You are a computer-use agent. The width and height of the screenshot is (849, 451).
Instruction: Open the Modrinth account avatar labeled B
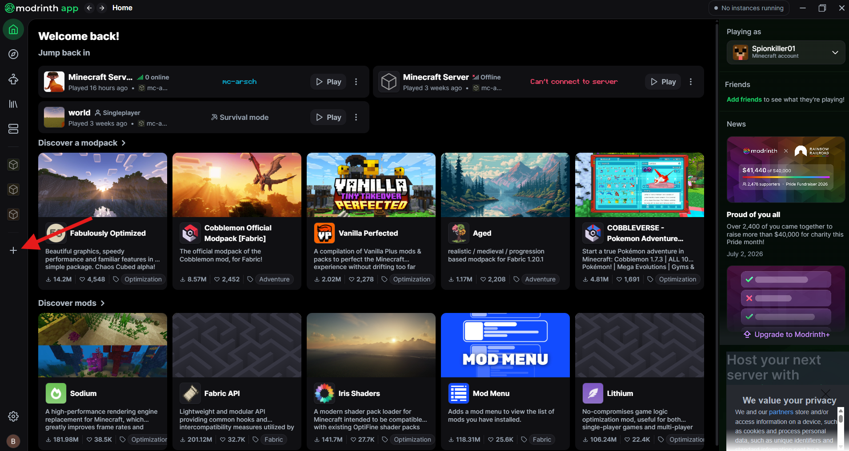click(x=13, y=441)
